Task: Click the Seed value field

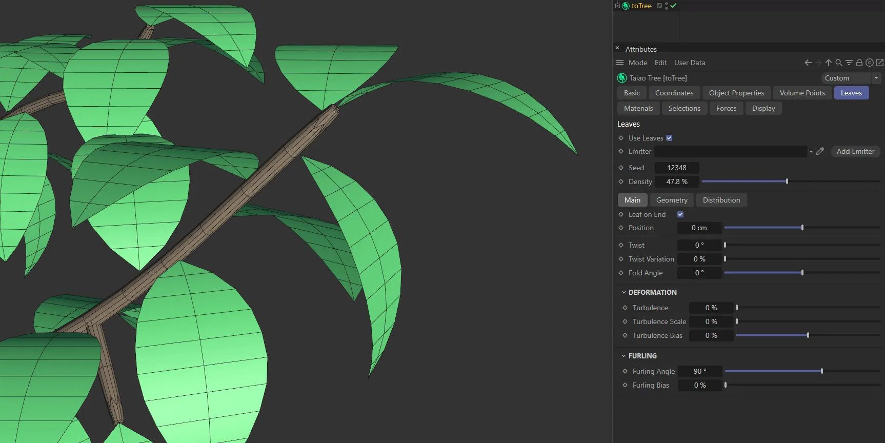Action: click(x=677, y=168)
